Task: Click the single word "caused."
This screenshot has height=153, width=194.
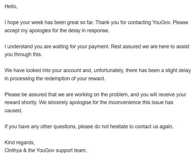Action: point(13,111)
